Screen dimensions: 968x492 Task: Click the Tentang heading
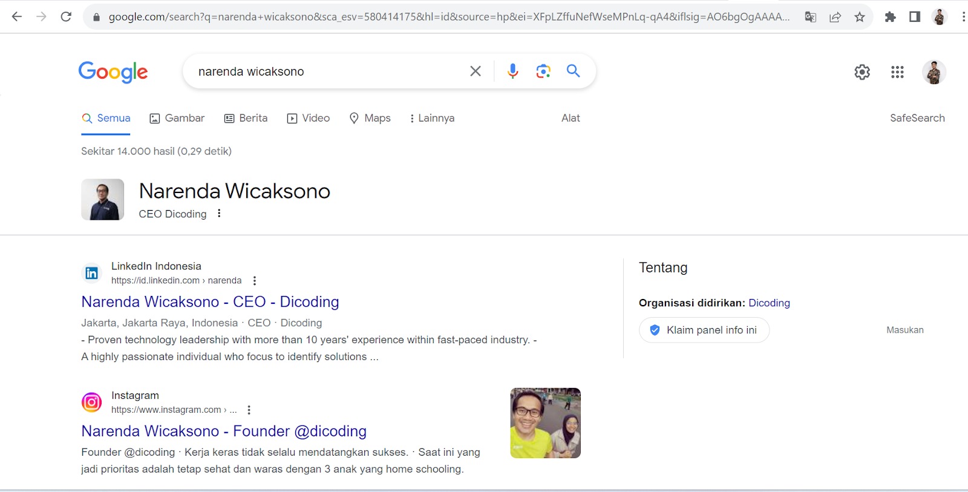point(663,267)
